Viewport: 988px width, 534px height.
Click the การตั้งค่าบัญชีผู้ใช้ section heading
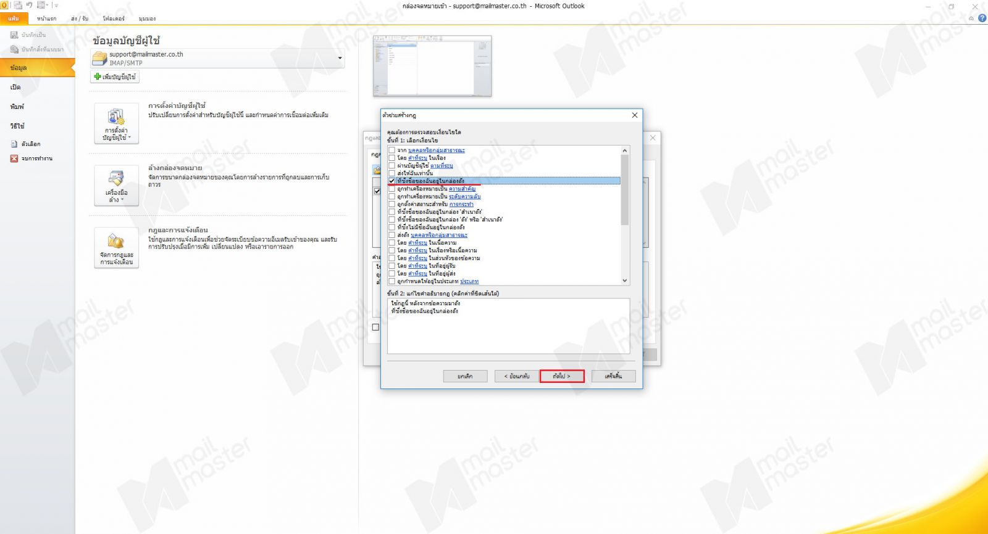[177, 106]
